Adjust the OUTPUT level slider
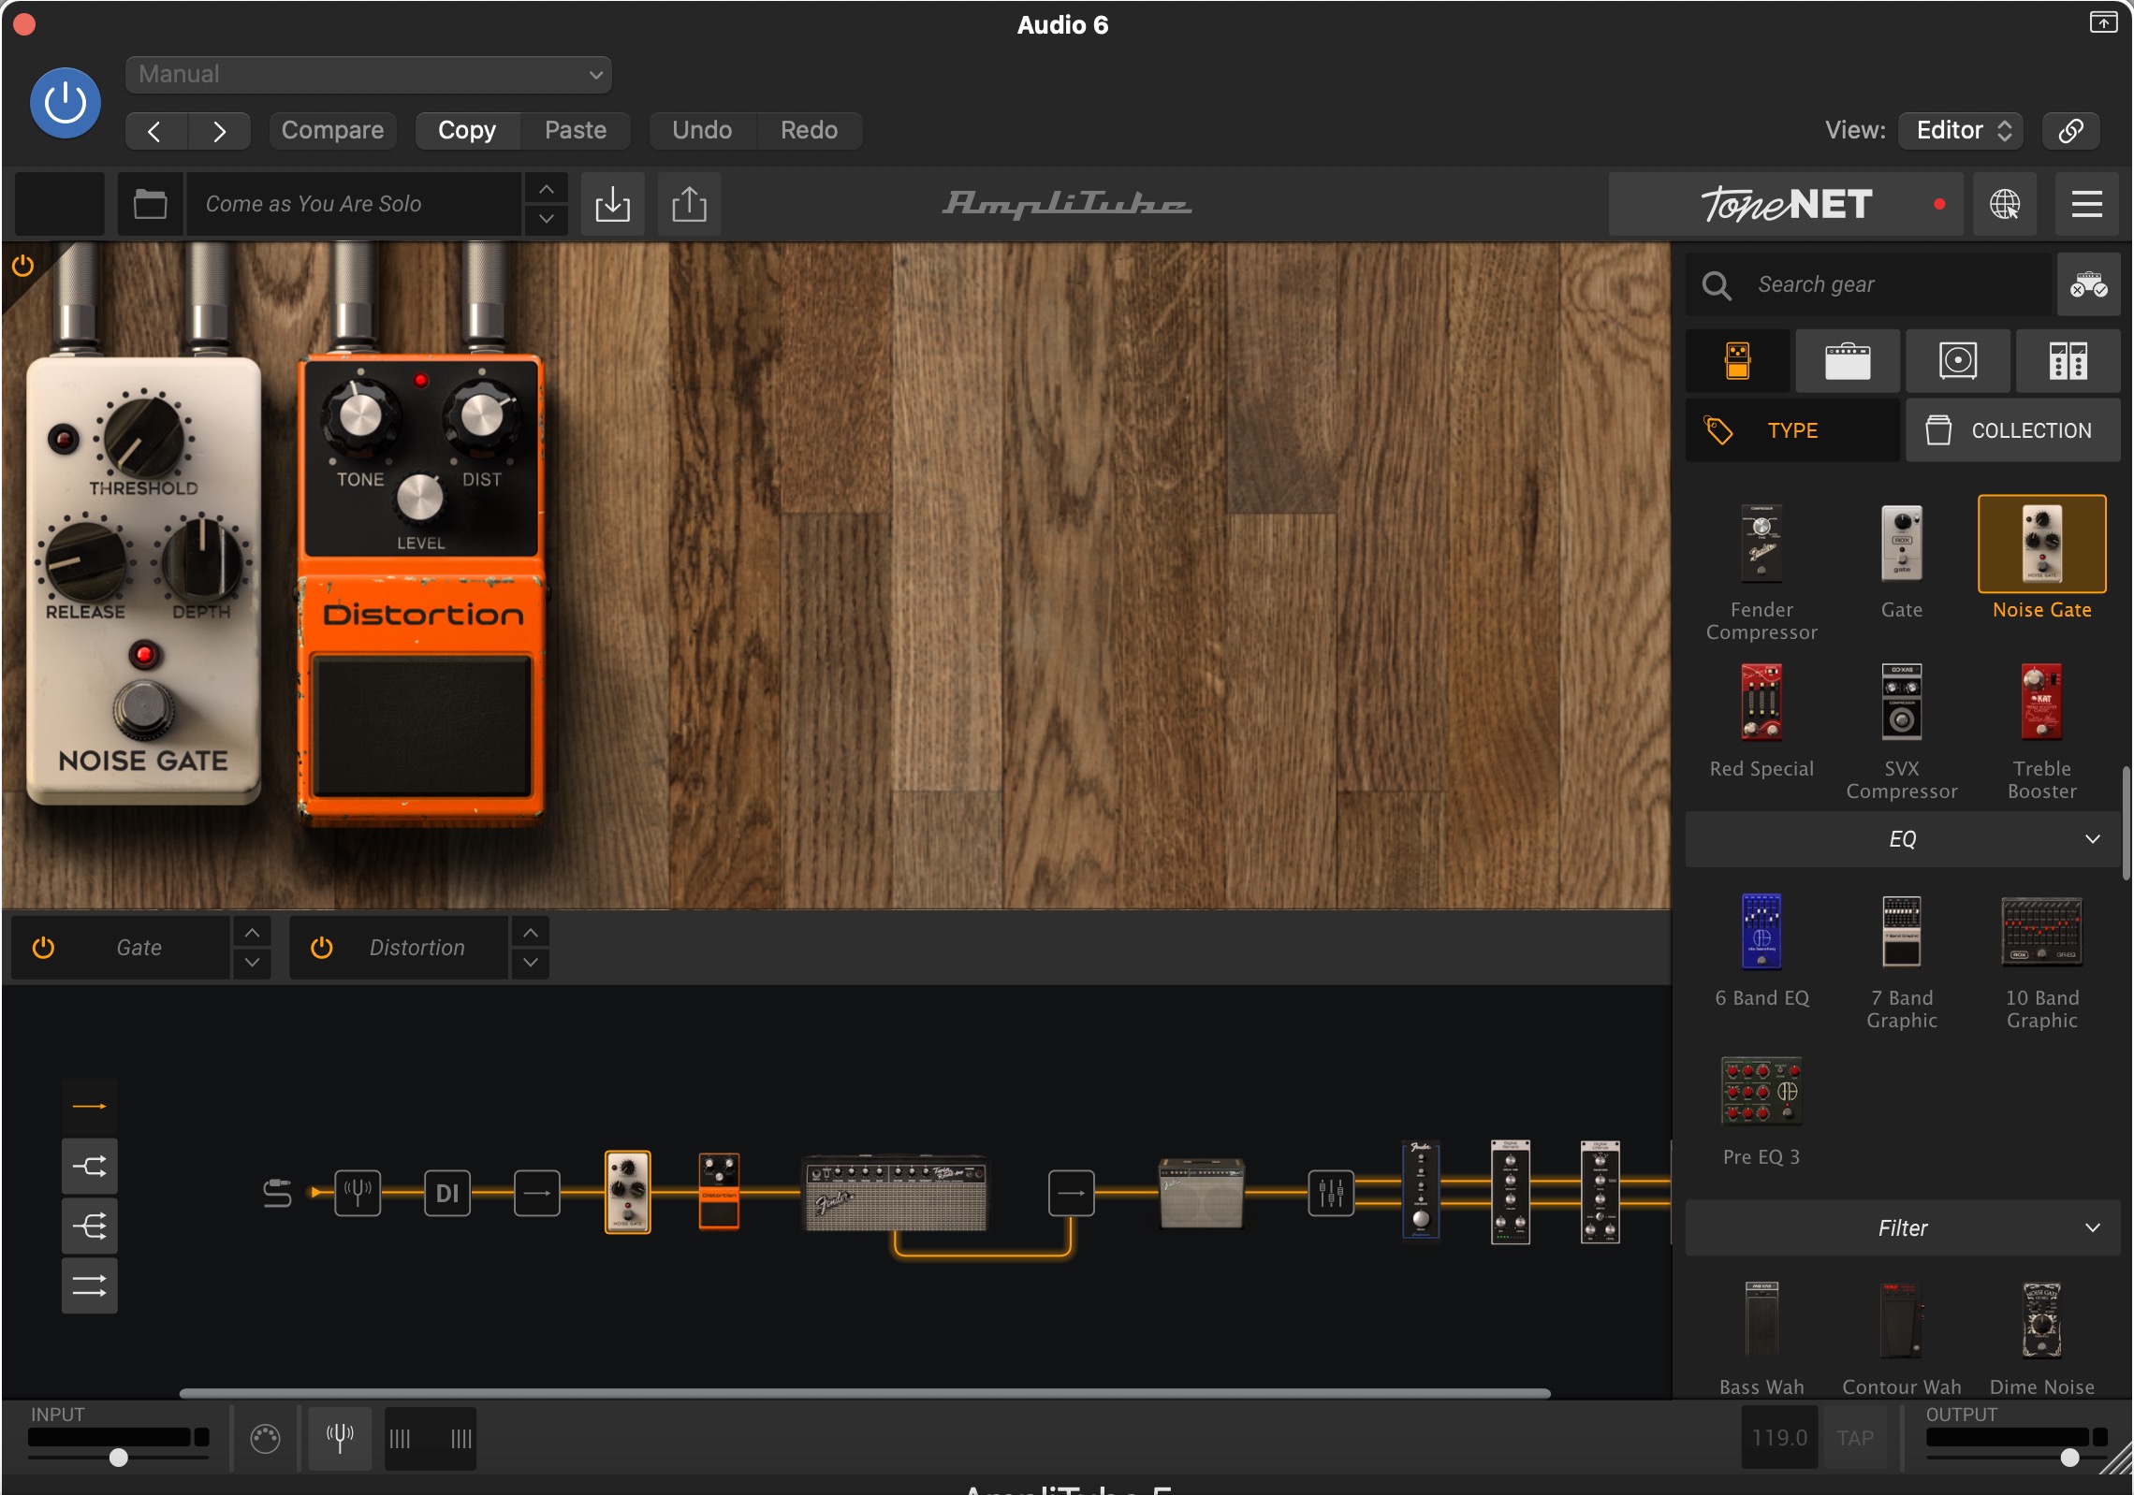The height and width of the screenshot is (1495, 2134). pyautogui.click(x=2069, y=1458)
